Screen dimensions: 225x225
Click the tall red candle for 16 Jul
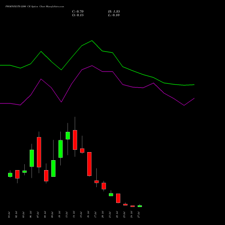tap(90, 164)
